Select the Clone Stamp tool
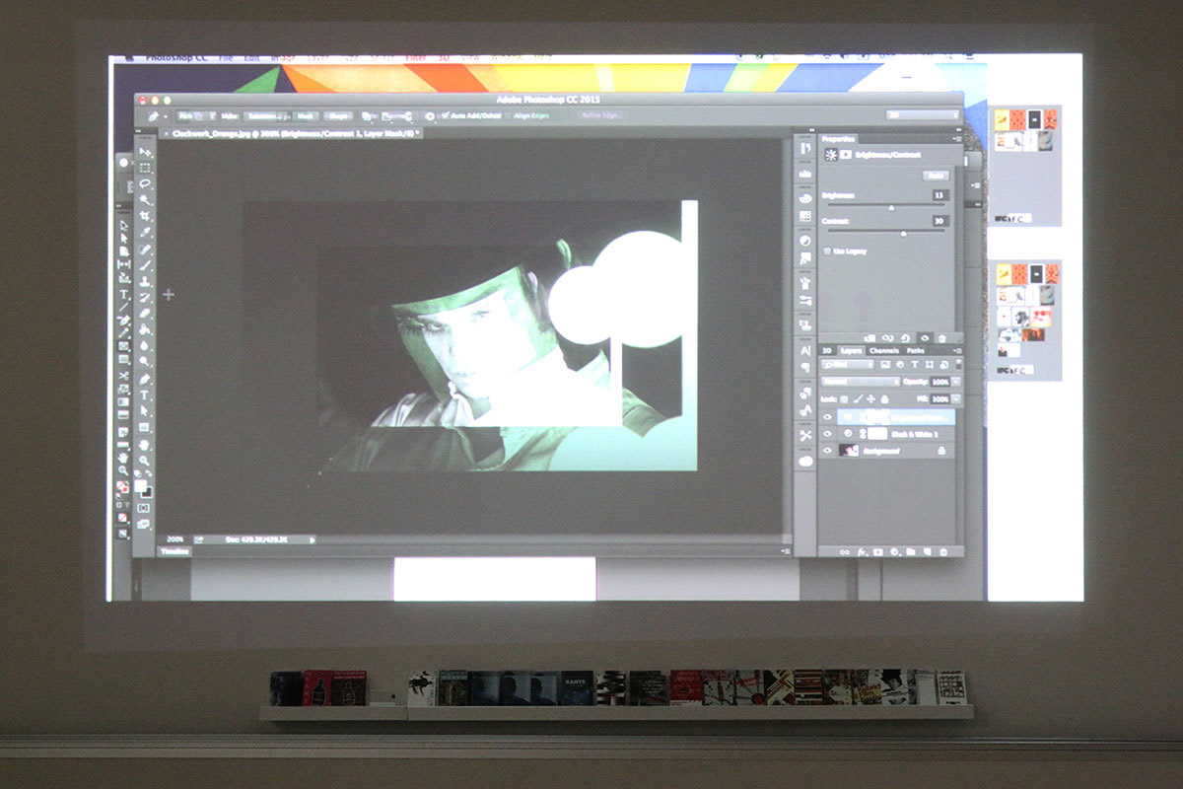The image size is (1183, 789). click(145, 281)
